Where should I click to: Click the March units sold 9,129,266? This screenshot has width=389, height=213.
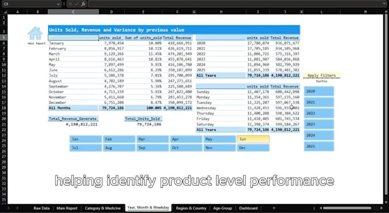point(114,54)
